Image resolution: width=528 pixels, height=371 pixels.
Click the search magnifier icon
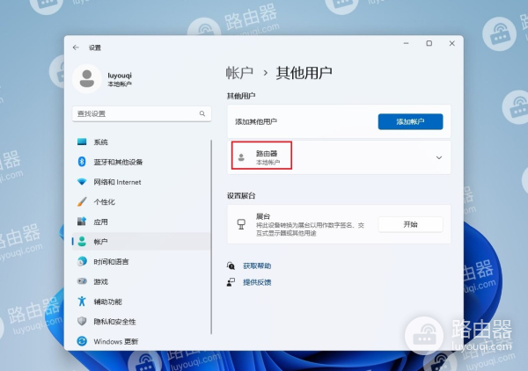click(x=202, y=113)
